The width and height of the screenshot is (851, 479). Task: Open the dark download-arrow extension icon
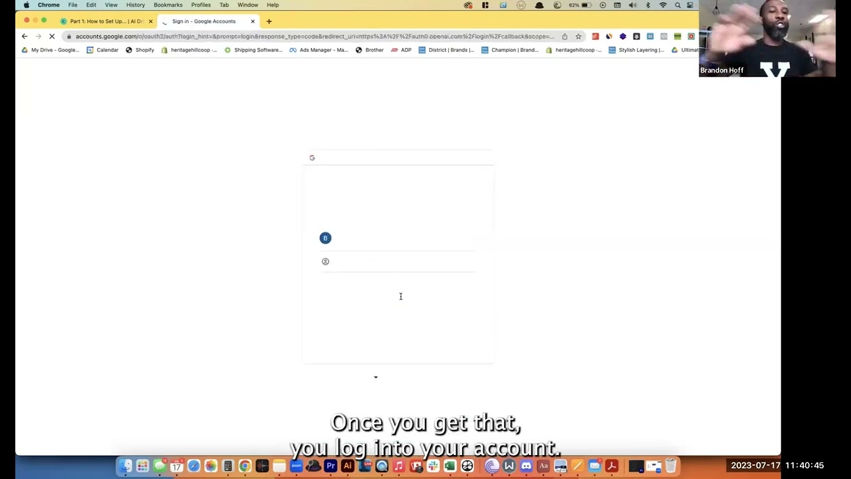coord(636,37)
